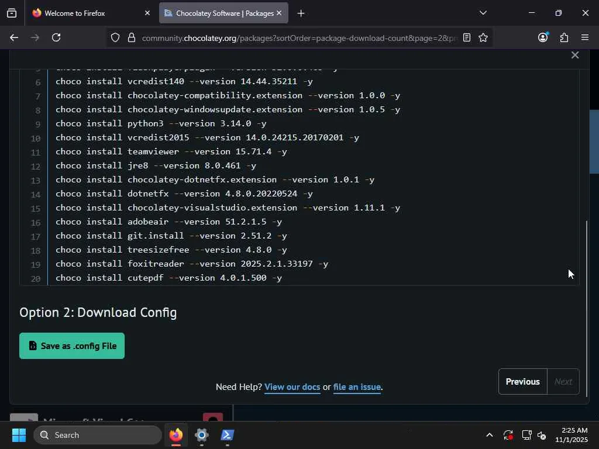Toggle reader view icon
Viewport: 599px width, 449px height.
click(x=466, y=37)
